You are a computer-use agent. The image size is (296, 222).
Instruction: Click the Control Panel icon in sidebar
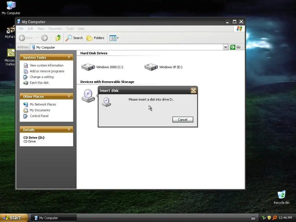point(26,116)
